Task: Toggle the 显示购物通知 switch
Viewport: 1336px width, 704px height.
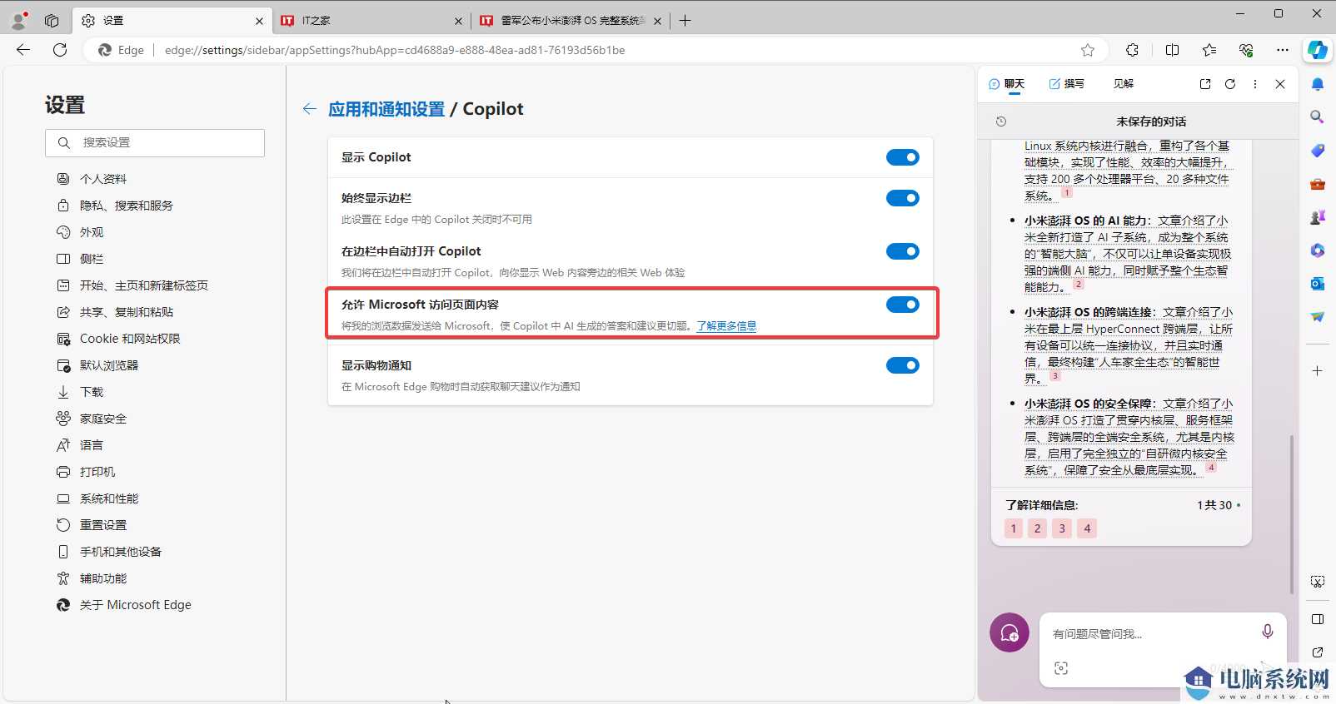Action: coord(902,365)
